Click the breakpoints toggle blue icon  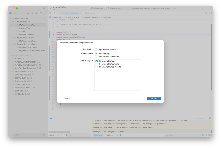51,118
